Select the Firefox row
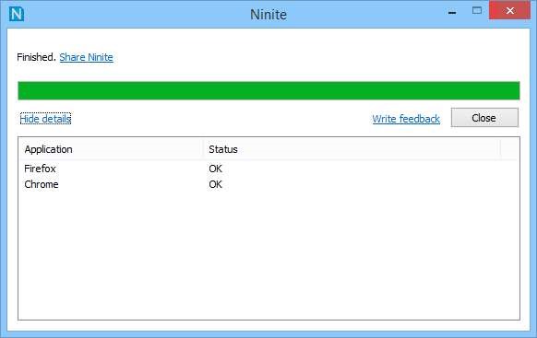Viewport: 537px width, 338px height. 269,169
